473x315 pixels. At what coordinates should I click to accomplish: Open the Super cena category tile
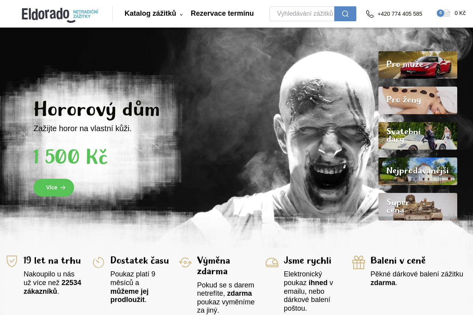417,207
